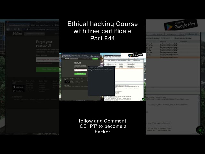The height and width of the screenshot is (154, 205).
Task: Click the 'List a Ride' footer heading on enlarged page
Action: click(43, 81)
